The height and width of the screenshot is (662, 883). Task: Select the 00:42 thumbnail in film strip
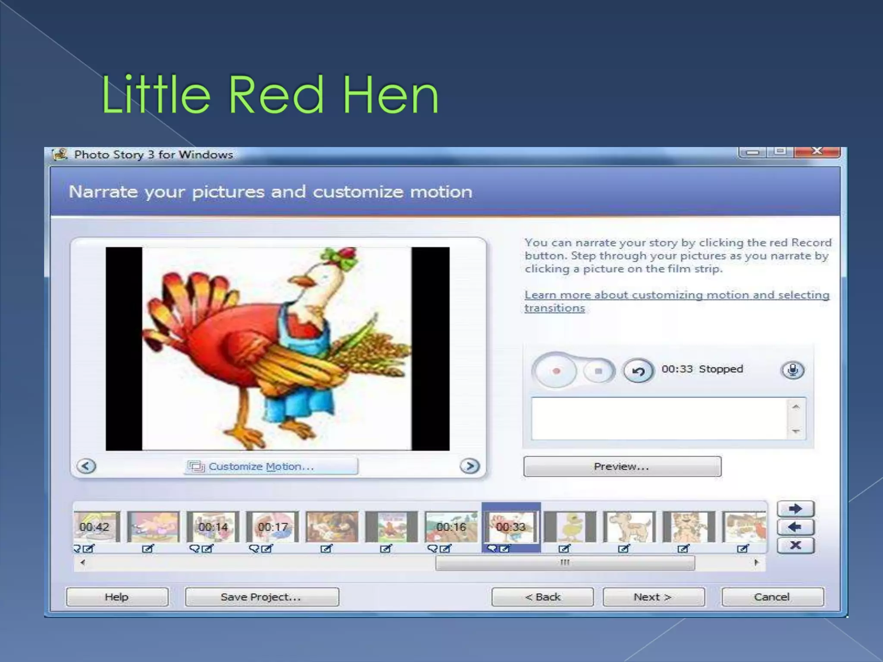tap(96, 527)
